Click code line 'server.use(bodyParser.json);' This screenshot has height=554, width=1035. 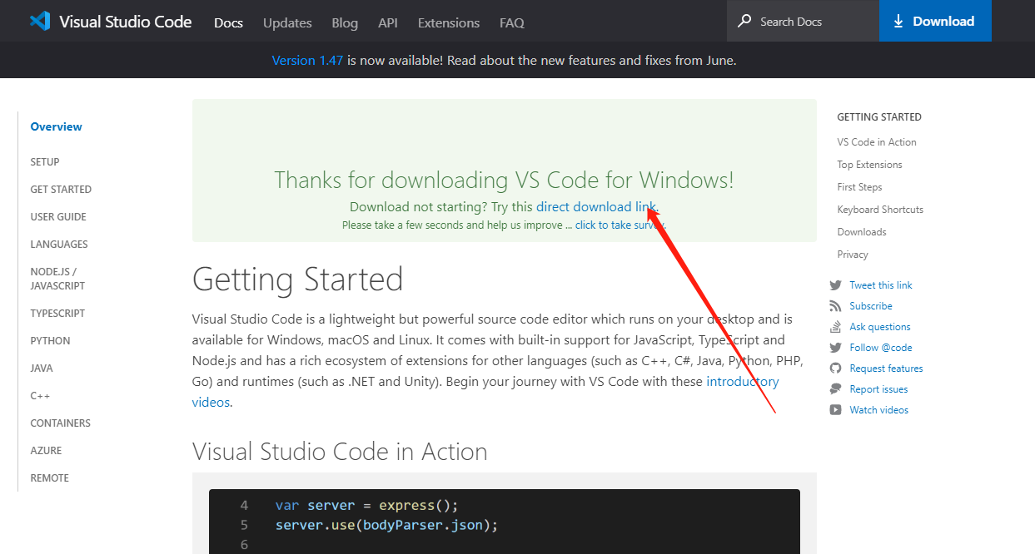point(386,525)
